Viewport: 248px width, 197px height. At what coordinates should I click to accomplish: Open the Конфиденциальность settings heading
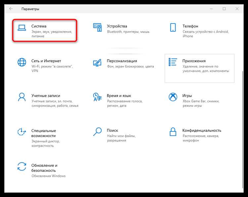pyautogui.click(x=202, y=130)
